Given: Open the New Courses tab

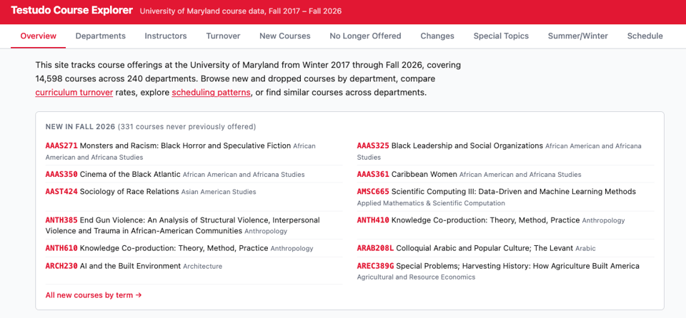Looking at the screenshot, I should coord(285,36).
